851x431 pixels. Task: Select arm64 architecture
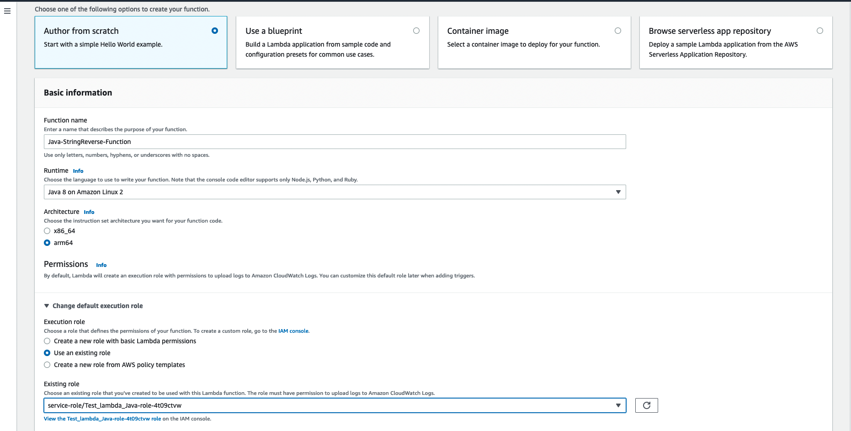tap(47, 243)
